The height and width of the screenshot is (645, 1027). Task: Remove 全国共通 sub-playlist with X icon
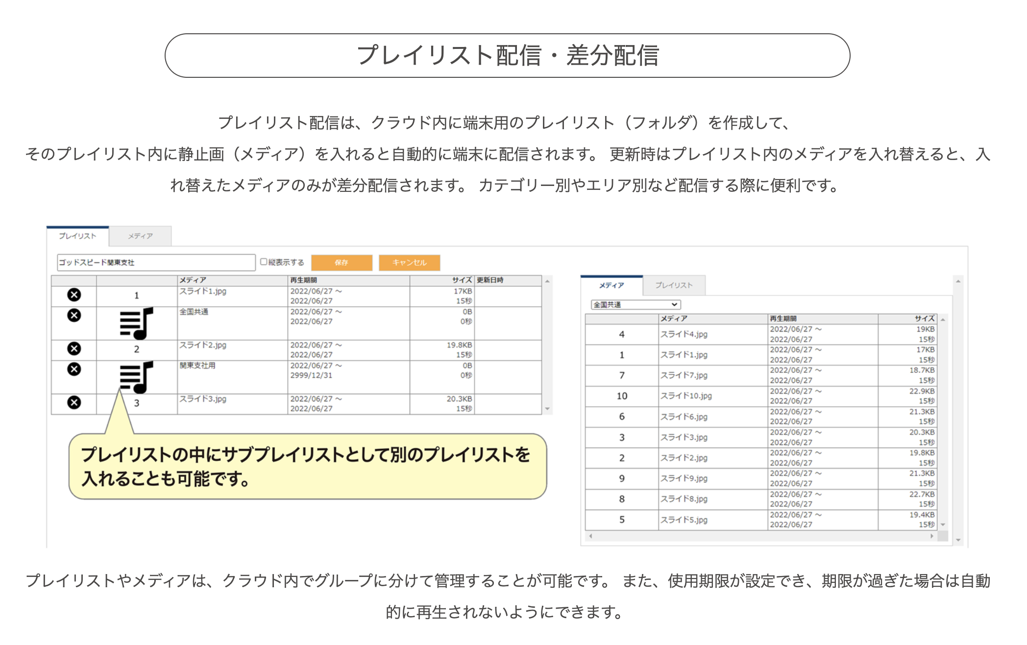tap(74, 315)
